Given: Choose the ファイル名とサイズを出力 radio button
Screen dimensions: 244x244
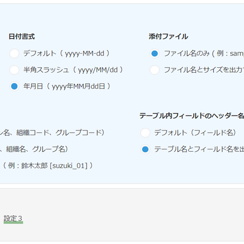Looking at the screenshot, I should [155, 70].
